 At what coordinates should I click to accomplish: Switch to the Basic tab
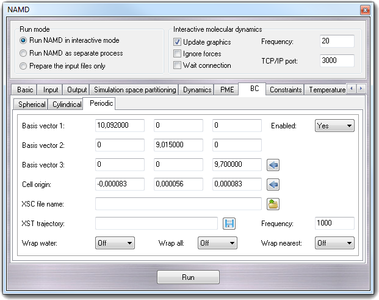tap(24, 90)
